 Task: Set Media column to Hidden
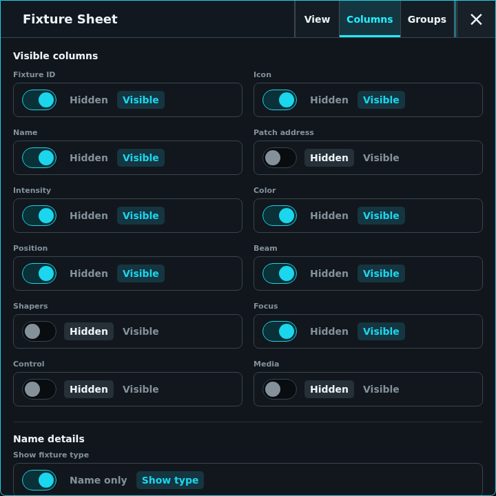pyautogui.click(x=329, y=389)
